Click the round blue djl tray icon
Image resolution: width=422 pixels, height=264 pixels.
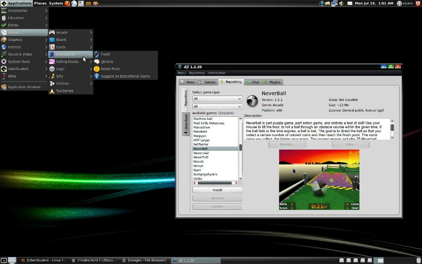pyautogui.click(x=322, y=3)
